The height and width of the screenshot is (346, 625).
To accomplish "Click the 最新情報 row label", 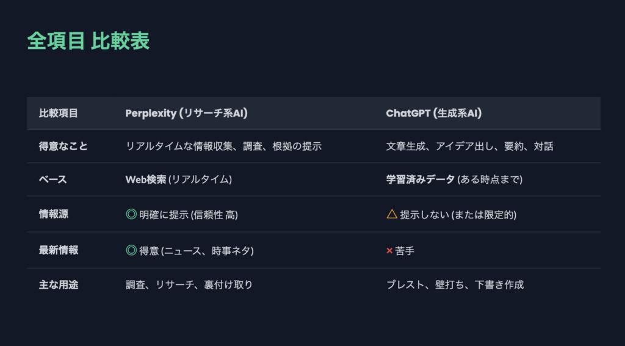I will [59, 250].
